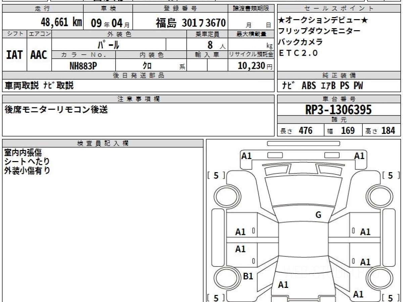Click the 登録番号 header
This screenshot has height=302, width=403.
pos(181,9)
